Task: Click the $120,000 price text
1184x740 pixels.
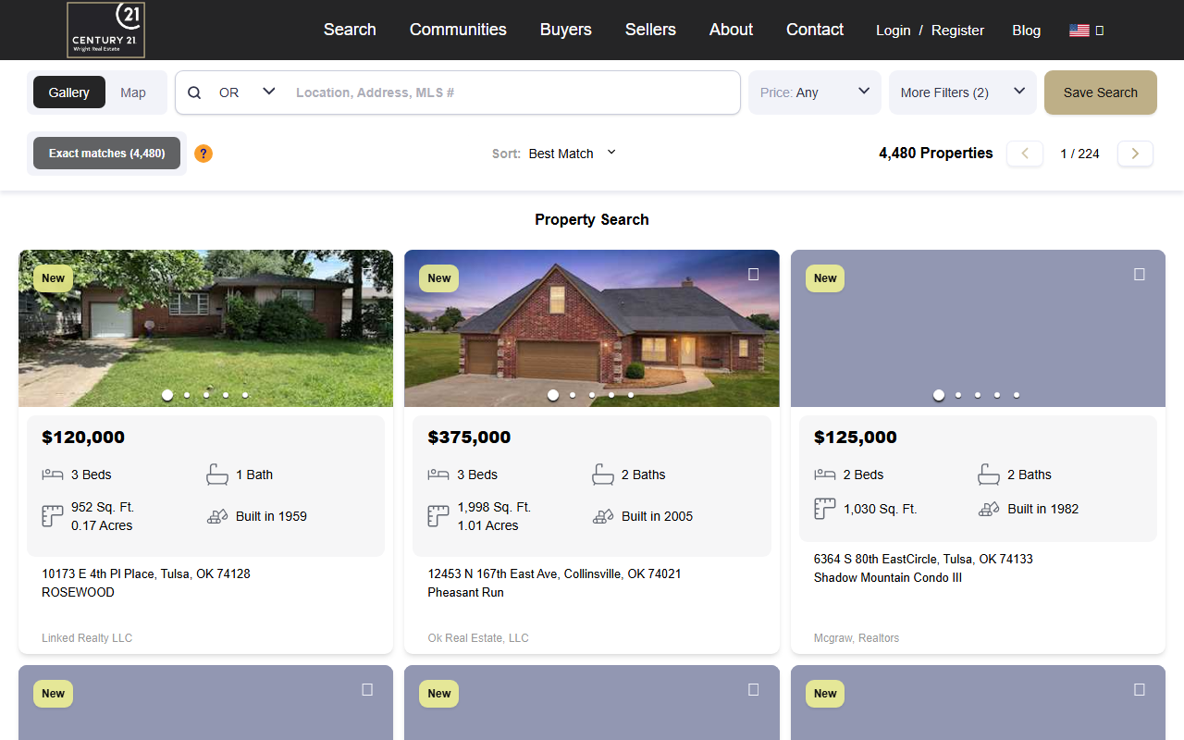Action: (83, 438)
